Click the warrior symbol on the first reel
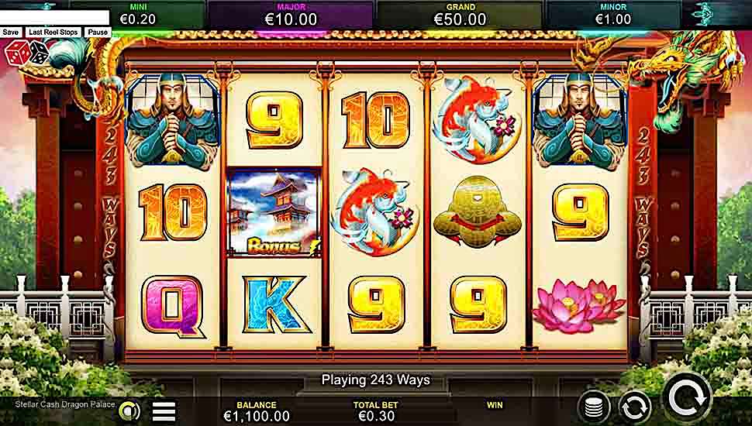752x426 pixels. [173, 121]
